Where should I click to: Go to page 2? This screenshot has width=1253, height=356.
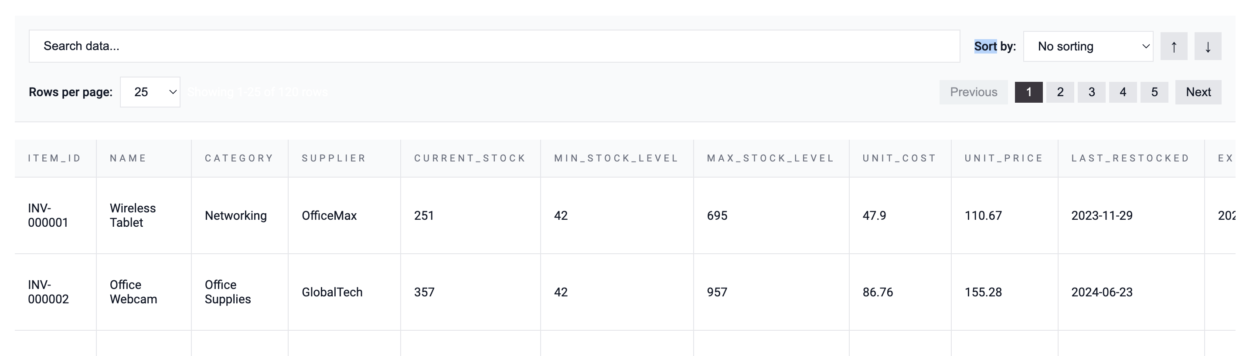[x=1060, y=92]
